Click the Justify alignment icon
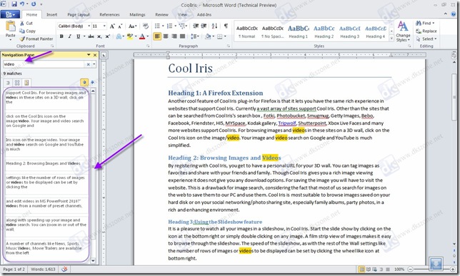Image resolution: width=460 pixels, height=276 pixels. [x=182, y=36]
